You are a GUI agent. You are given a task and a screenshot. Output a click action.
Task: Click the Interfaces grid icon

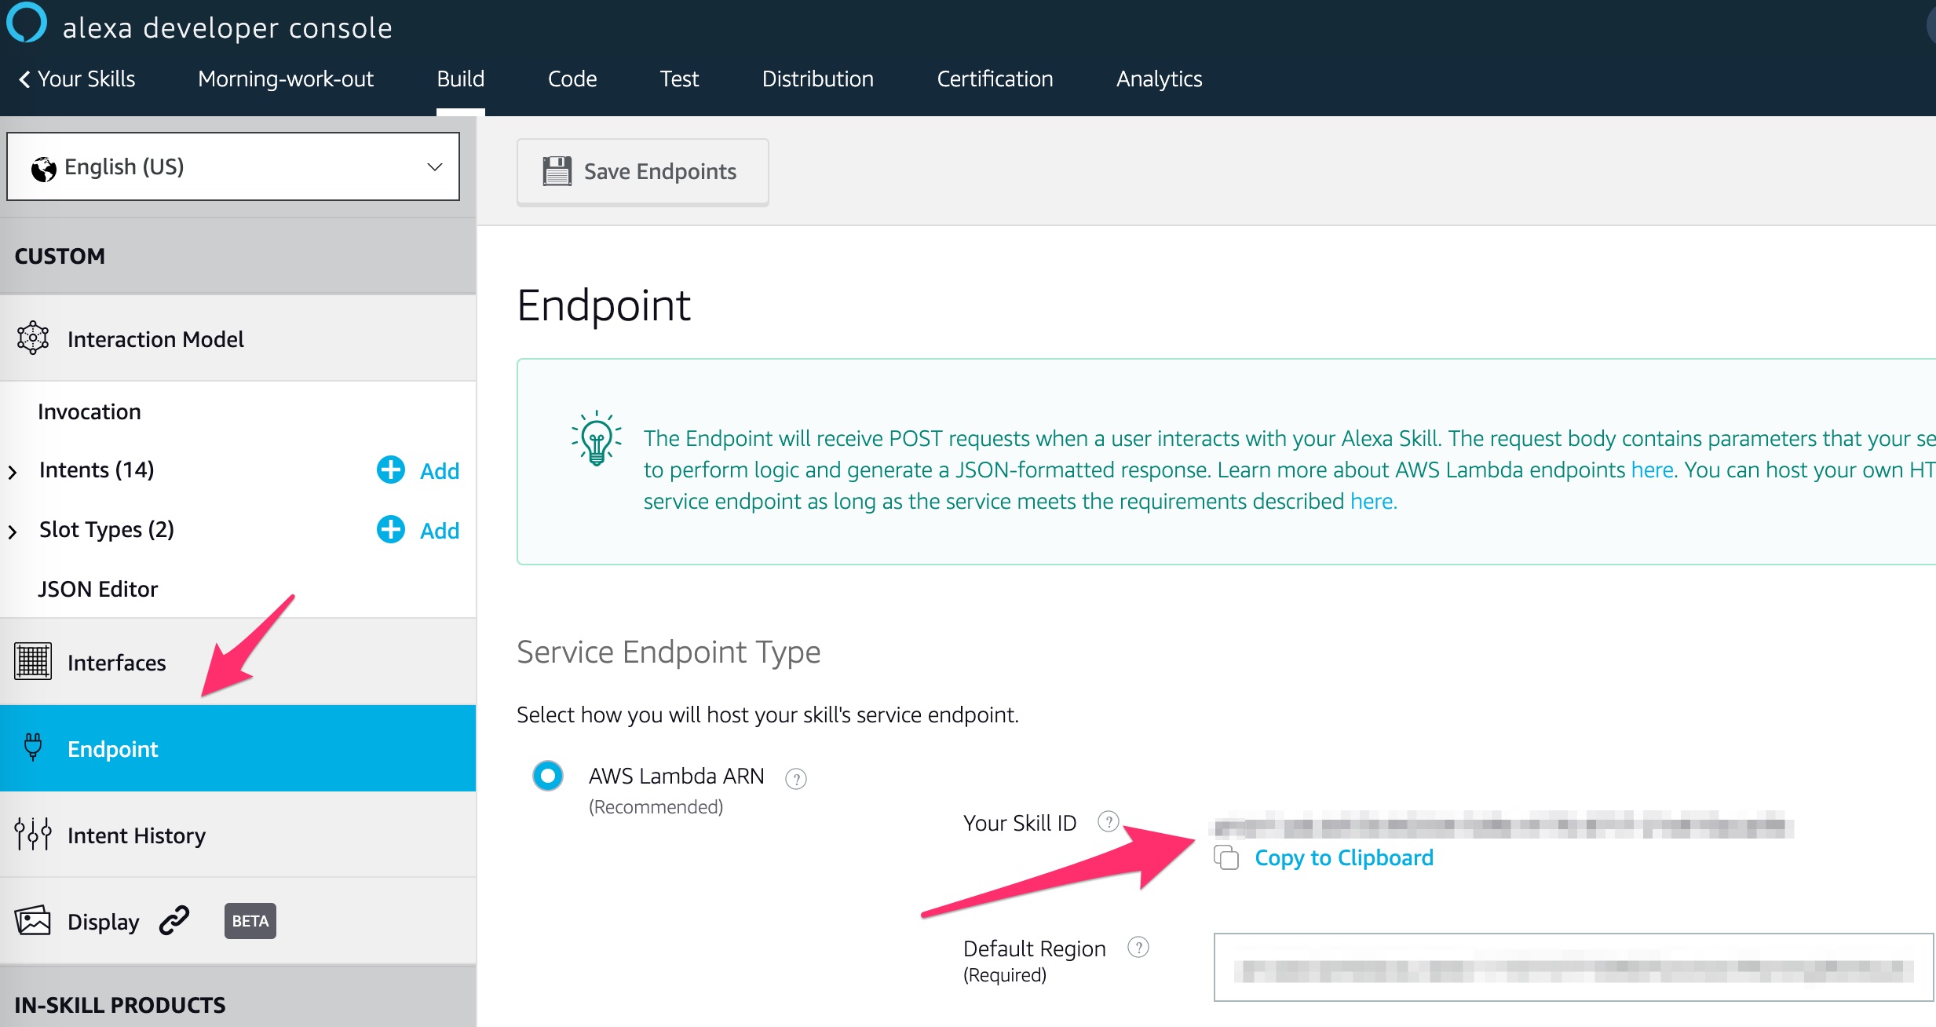pos(33,661)
